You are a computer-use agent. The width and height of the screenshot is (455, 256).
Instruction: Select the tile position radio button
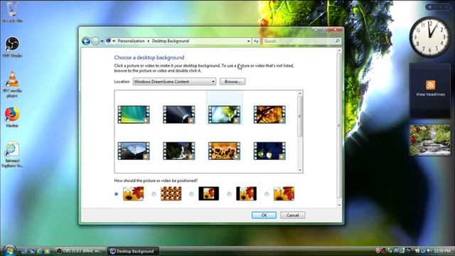tap(154, 194)
